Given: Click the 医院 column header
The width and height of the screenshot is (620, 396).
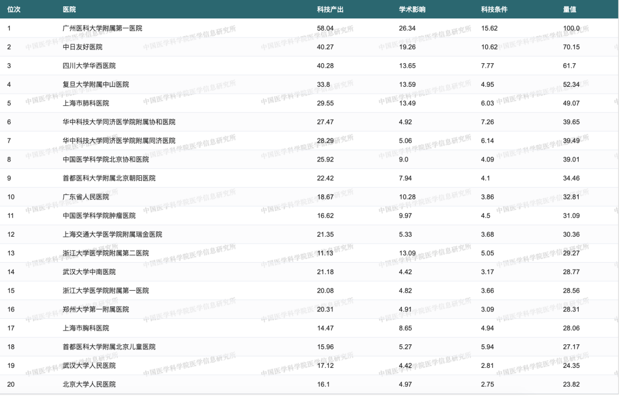Looking at the screenshot, I should tap(69, 10).
